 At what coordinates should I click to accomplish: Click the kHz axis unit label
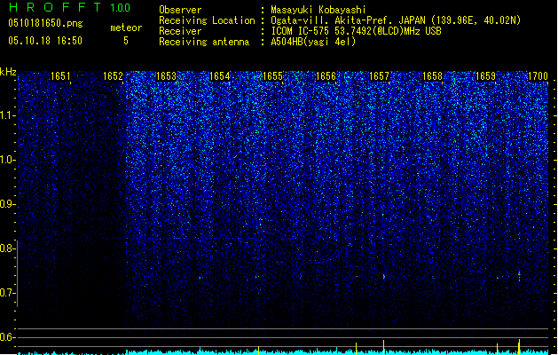pyautogui.click(x=8, y=72)
